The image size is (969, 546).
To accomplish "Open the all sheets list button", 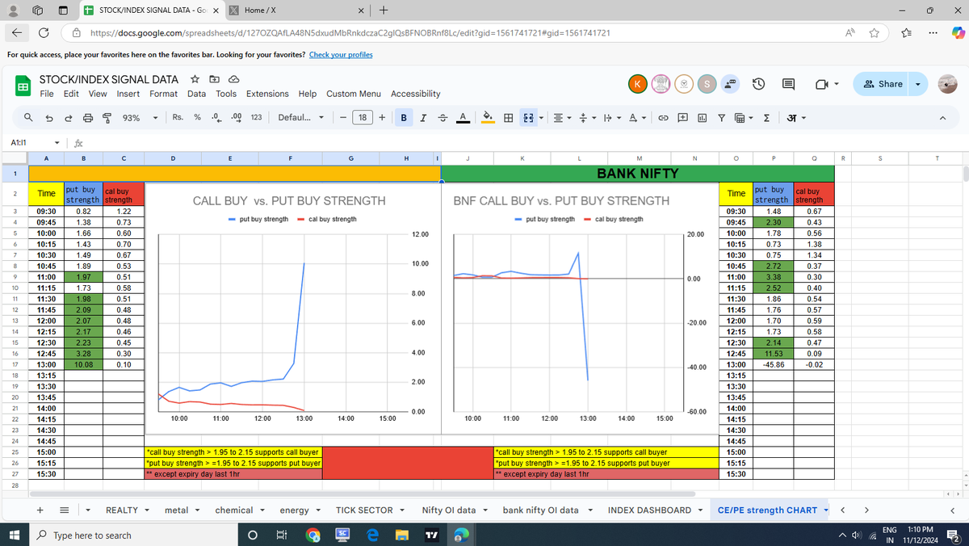I will click(63, 510).
